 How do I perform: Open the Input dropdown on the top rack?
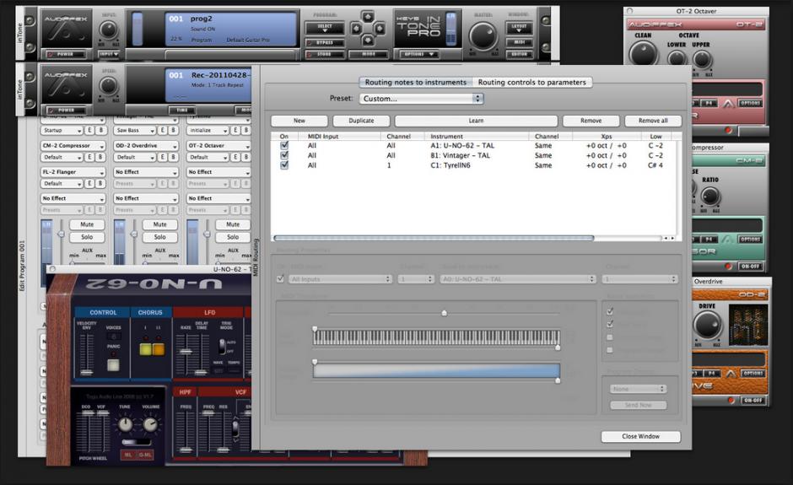(x=109, y=54)
